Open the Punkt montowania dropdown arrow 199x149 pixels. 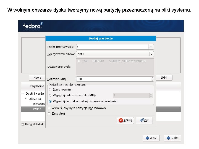coord(151,47)
